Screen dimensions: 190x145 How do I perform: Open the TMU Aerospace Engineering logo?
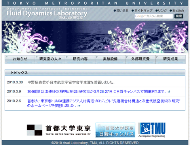point(152,130)
